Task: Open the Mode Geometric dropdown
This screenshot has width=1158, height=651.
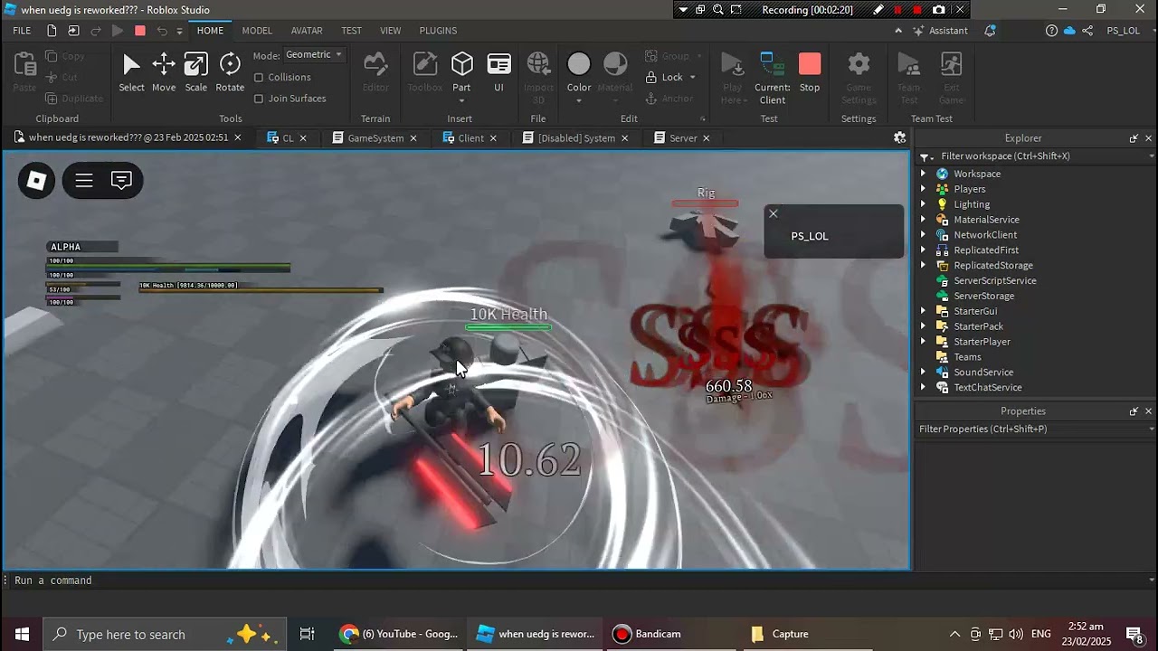Action: [313, 54]
